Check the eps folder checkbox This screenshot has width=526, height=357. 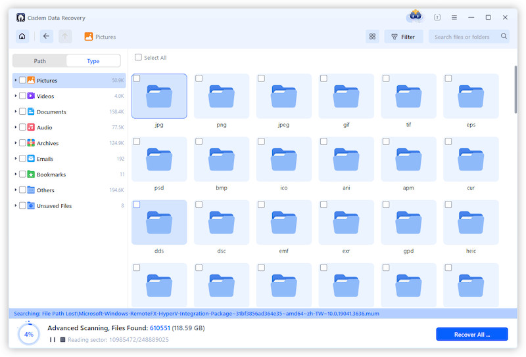pyautogui.click(x=448, y=78)
